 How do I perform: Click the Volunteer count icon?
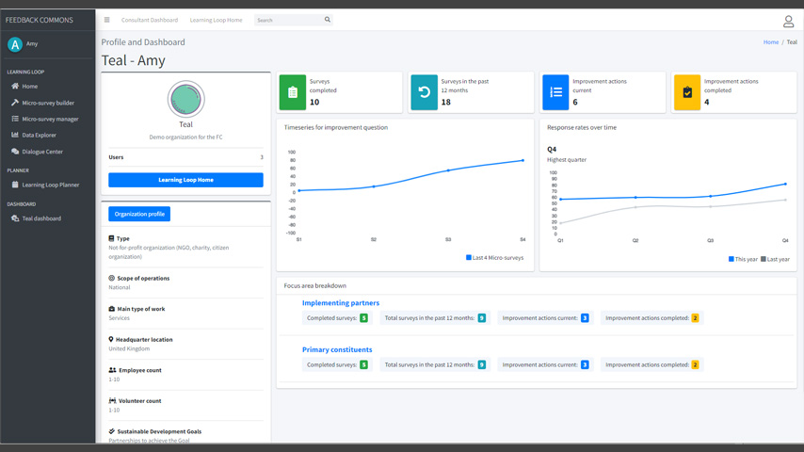click(112, 401)
